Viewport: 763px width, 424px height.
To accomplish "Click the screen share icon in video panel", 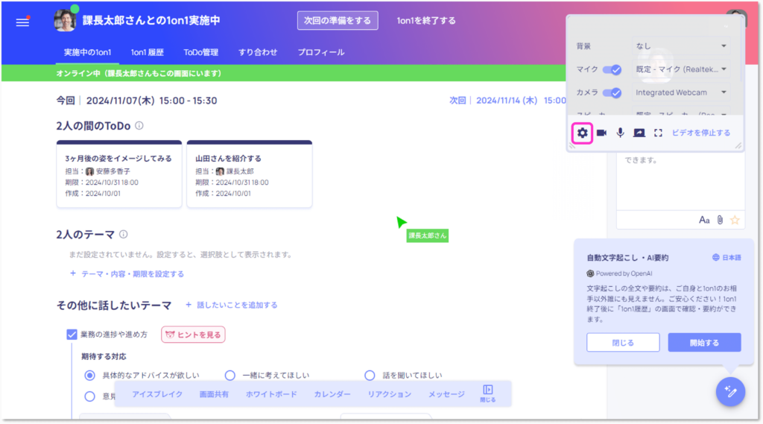I will pyautogui.click(x=639, y=133).
